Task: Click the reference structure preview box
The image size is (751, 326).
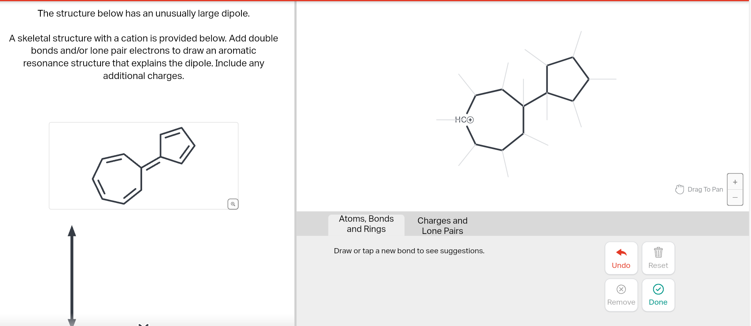Action: [144, 166]
